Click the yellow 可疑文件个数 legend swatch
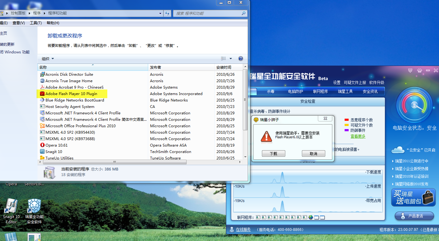 coord(346,125)
